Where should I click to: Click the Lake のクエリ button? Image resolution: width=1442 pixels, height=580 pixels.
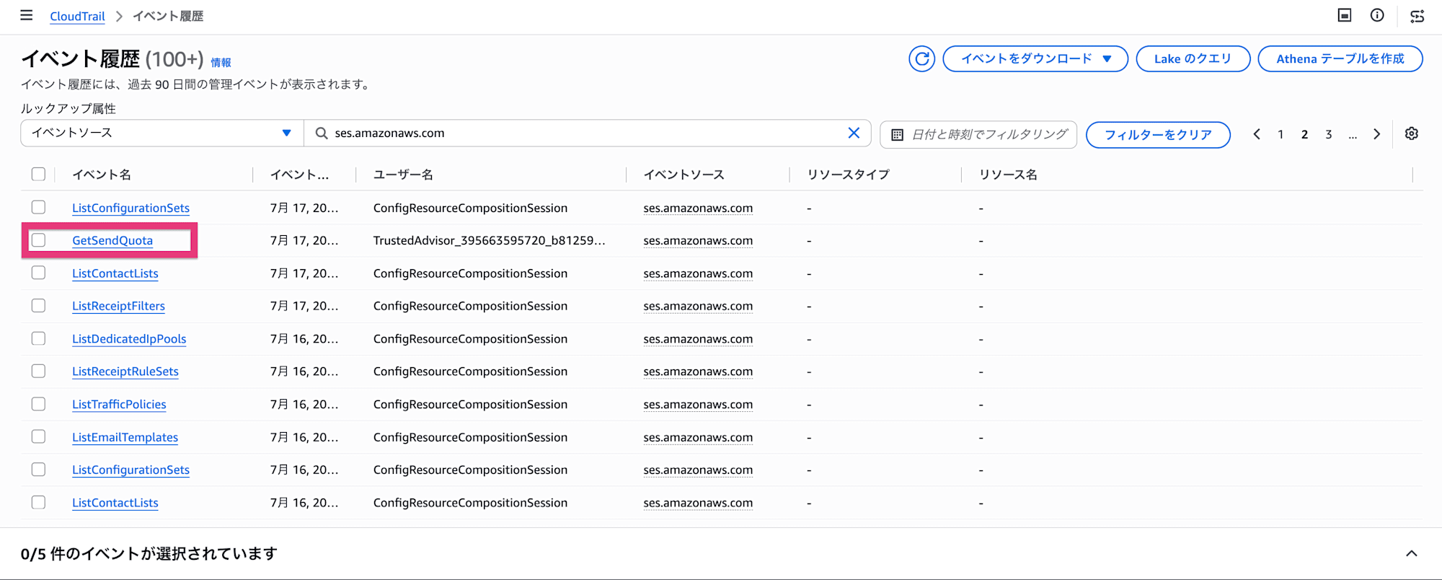tap(1193, 58)
